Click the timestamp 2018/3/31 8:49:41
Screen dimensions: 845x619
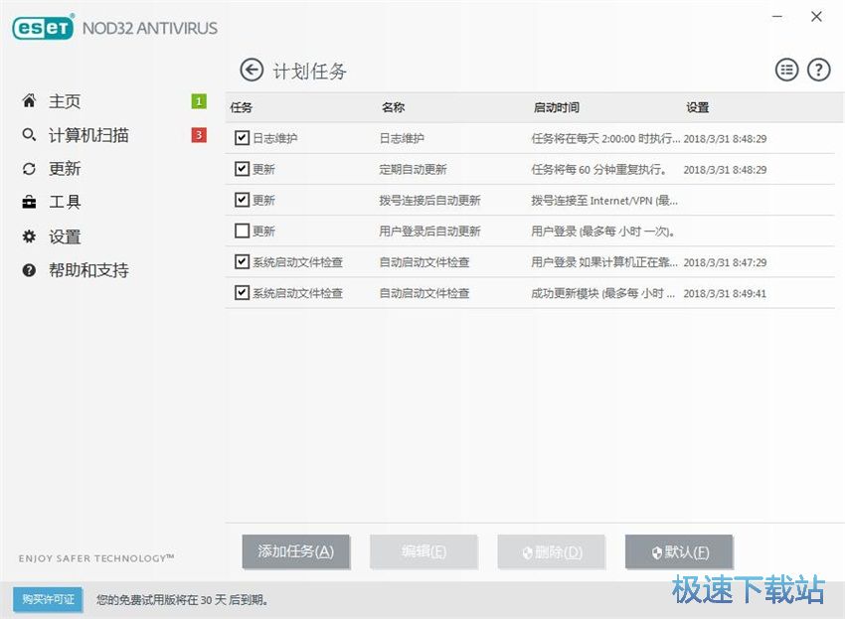(x=725, y=294)
